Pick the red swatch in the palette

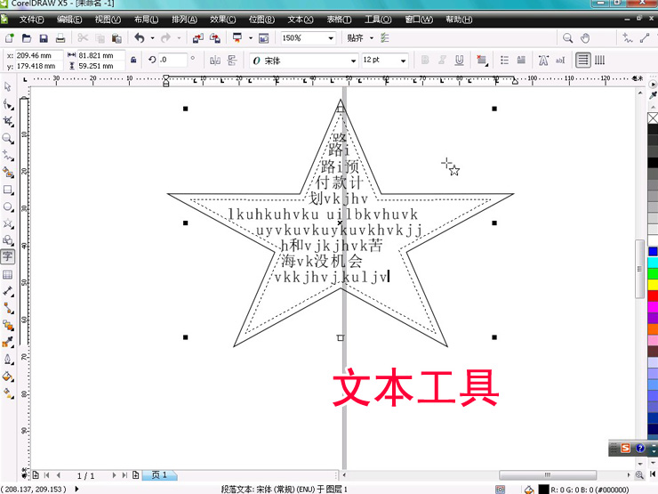[x=652, y=296]
